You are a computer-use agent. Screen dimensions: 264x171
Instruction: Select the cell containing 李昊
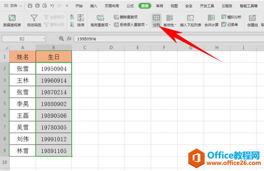(x=23, y=104)
